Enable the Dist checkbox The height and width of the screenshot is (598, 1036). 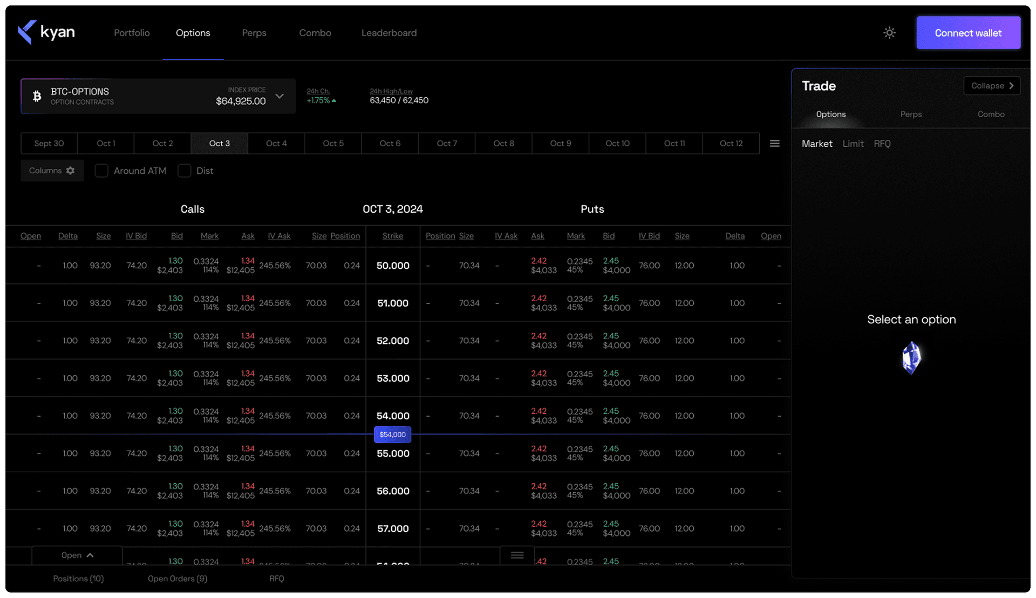point(185,171)
